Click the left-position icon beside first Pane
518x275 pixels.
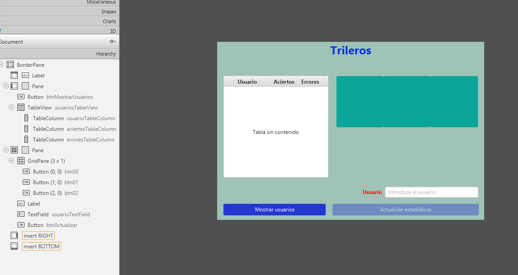click(14, 86)
